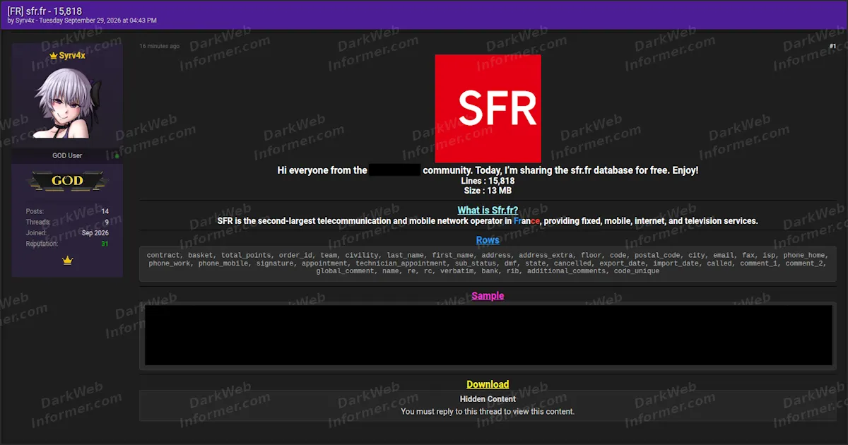Click the thread title '[FR] sfr.fr - 15,818'

45,11
